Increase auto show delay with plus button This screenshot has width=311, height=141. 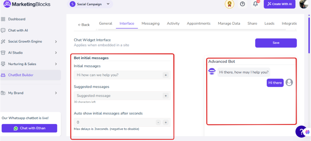click(165, 122)
